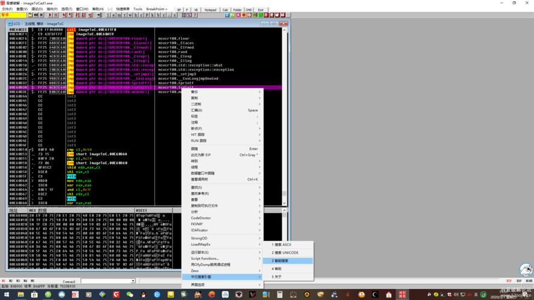
Task: Open Log window with 'l' toolbar button
Action: click(108, 15)
